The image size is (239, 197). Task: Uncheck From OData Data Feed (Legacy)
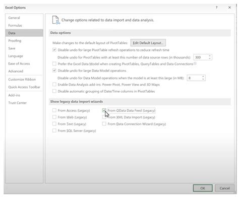[104, 110]
